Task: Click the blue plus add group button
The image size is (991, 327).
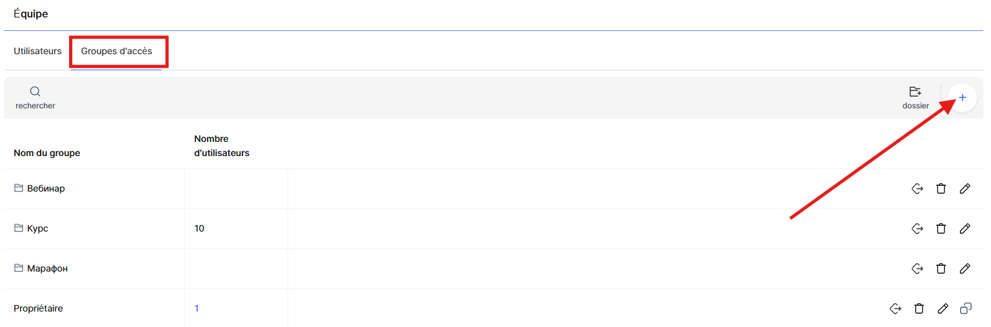Action: pyautogui.click(x=962, y=97)
